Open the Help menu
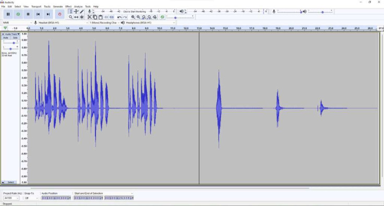The height and width of the screenshot is (206, 384). coord(96,7)
